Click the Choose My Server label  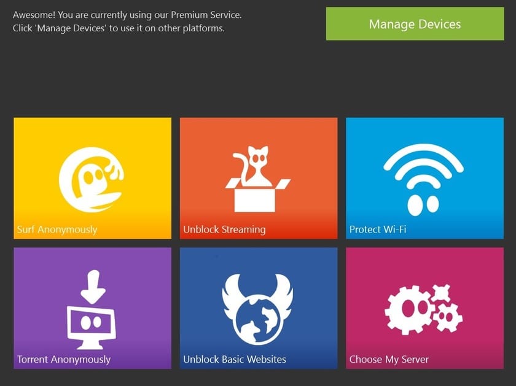pos(389,360)
